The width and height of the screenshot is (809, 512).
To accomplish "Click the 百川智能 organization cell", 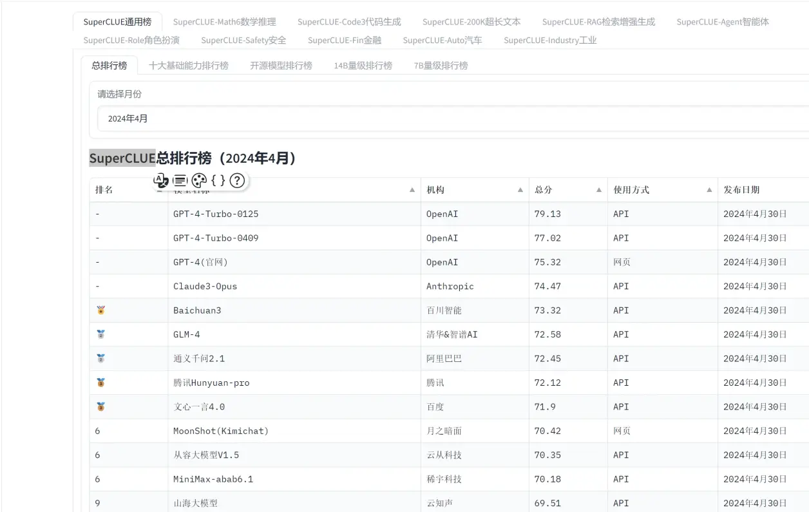I will point(475,310).
